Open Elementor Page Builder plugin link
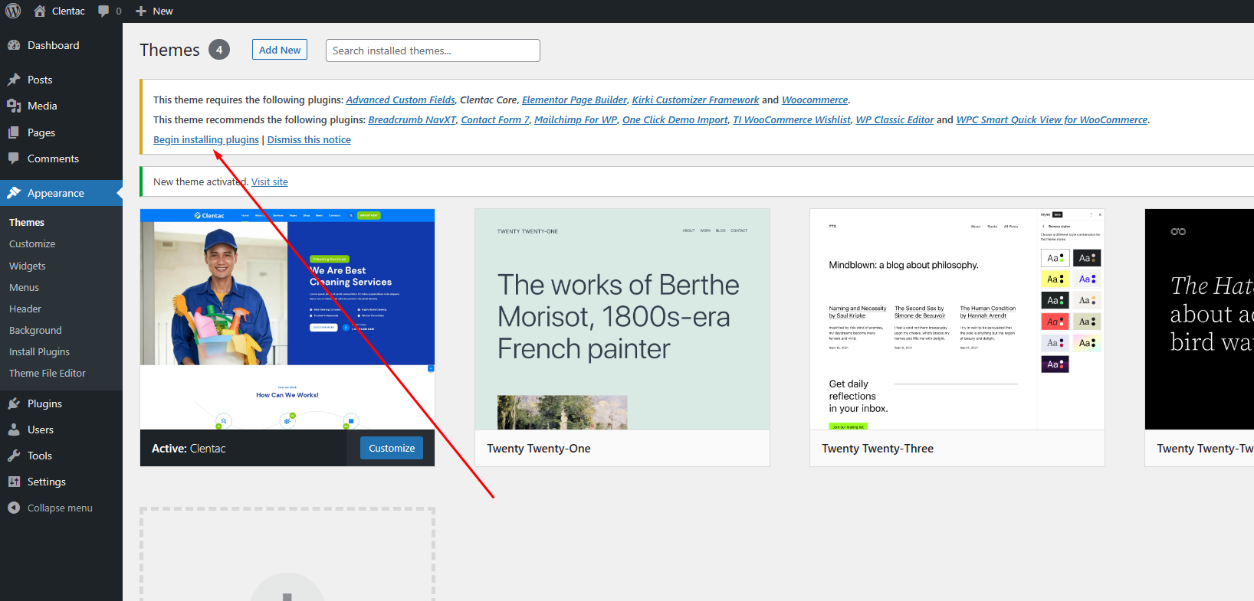The height and width of the screenshot is (601, 1254). pos(574,100)
